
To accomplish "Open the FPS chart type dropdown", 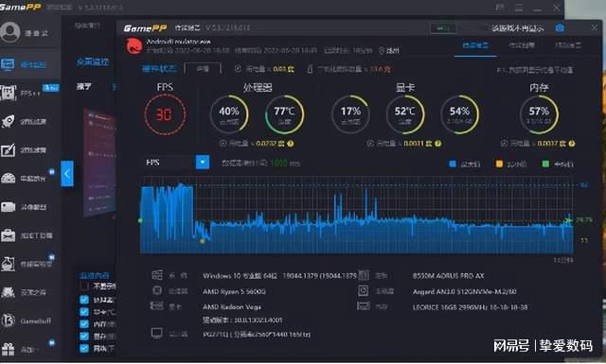I will click(x=203, y=162).
